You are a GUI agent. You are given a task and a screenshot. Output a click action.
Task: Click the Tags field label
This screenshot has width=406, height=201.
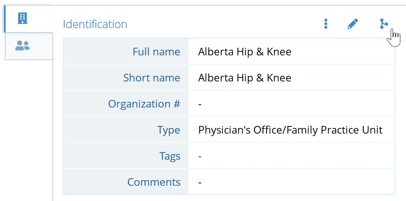pyautogui.click(x=170, y=156)
